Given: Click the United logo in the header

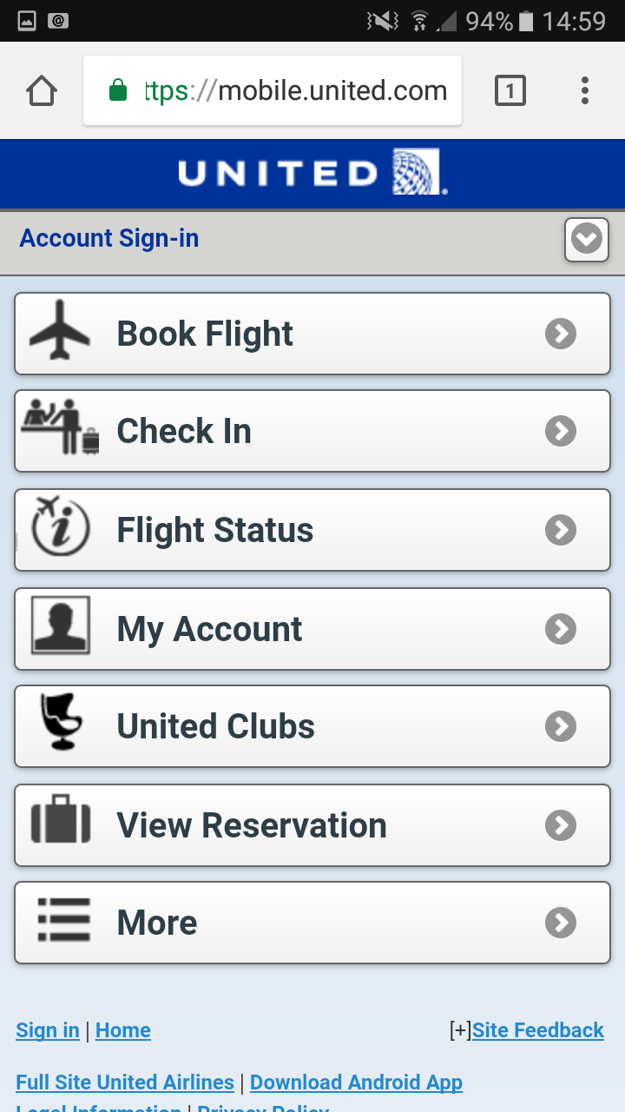Looking at the screenshot, I should click(x=312, y=173).
